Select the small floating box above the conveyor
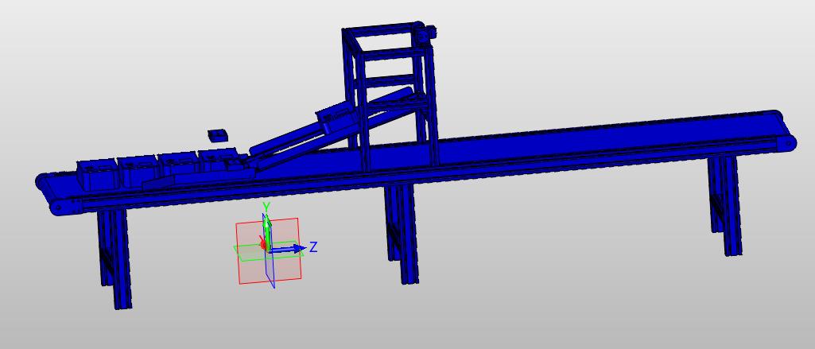Screen dimensions: 815x349 tap(218, 135)
